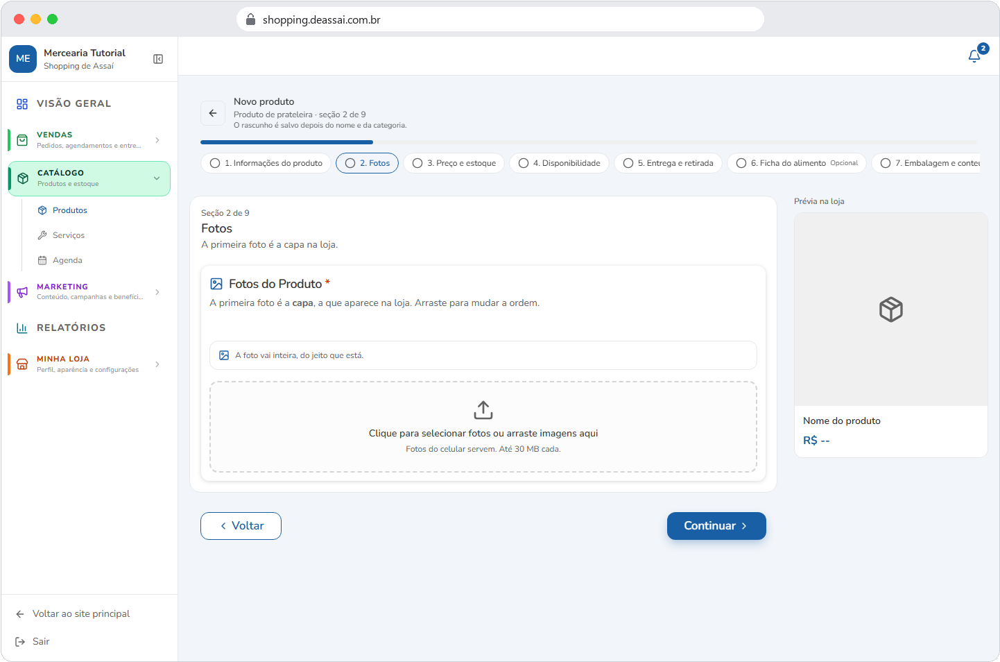This screenshot has width=1000, height=662.
Task: Go to step 1. Informações do produto
Action: tap(266, 163)
